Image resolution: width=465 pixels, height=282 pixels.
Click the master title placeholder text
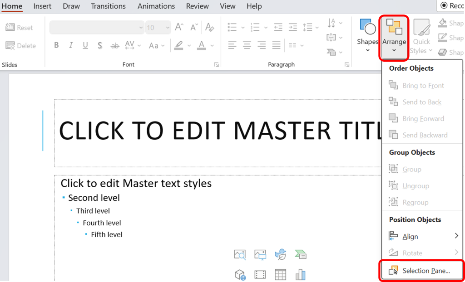click(x=204, y=131)
